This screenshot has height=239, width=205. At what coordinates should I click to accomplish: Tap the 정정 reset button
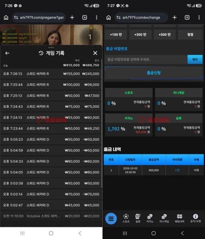point(190,34)
